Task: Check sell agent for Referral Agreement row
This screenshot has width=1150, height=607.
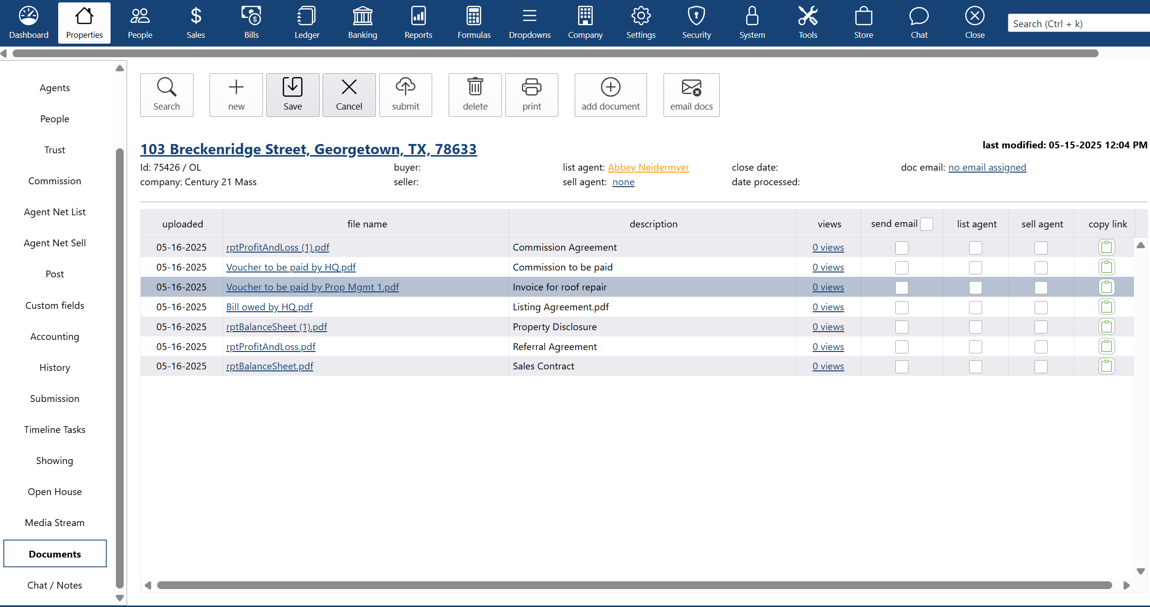Action: [1041, 347]
